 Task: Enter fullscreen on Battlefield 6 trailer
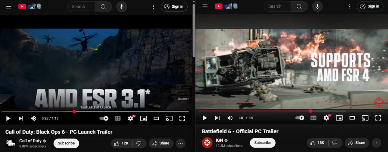(378, 118)
